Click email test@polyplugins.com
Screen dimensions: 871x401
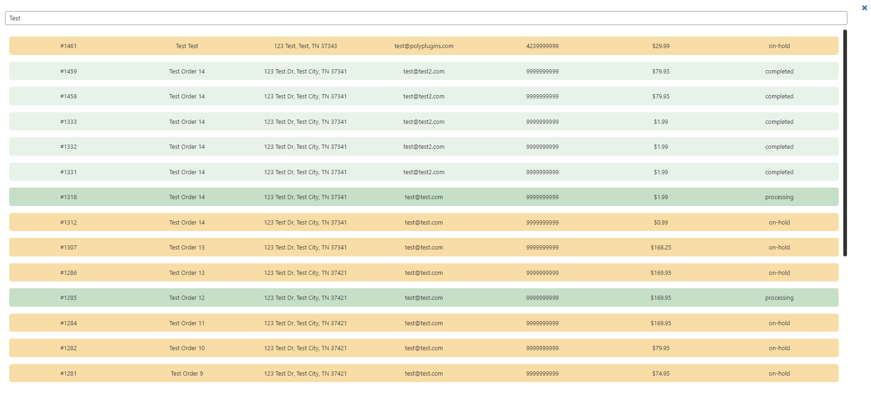pyautogui.click(x=424, y=46)
